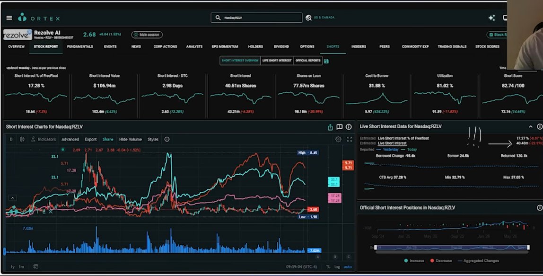The image size is (543, 276).
Task: Open the Dividend tab
Action: tap(281, 46)
